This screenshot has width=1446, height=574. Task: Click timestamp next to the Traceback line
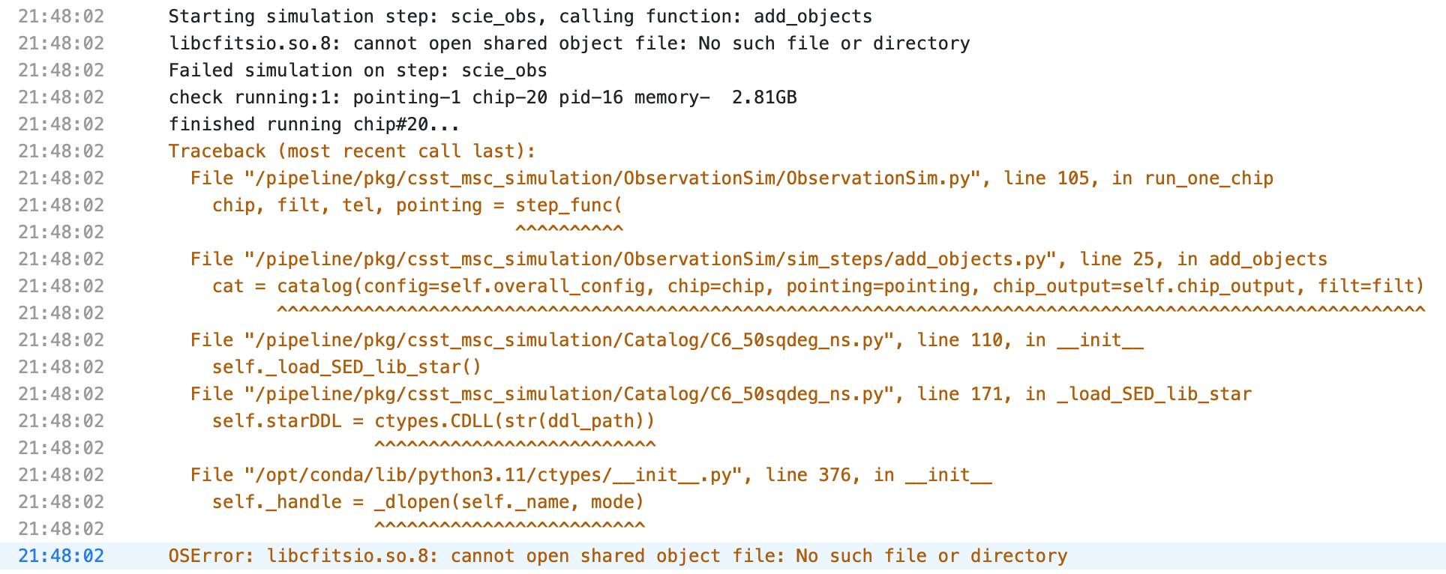click(61, 151)
